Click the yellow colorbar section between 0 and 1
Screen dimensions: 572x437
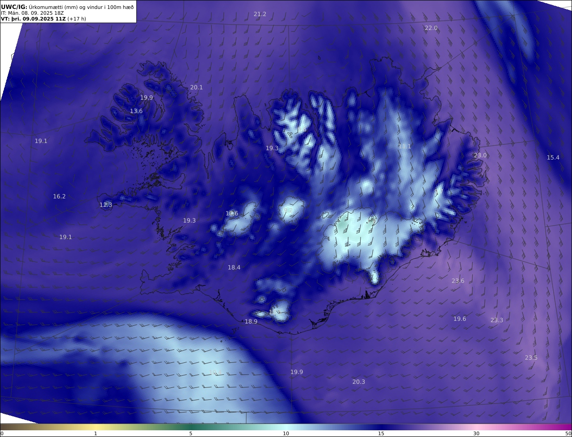coord(48,427)
